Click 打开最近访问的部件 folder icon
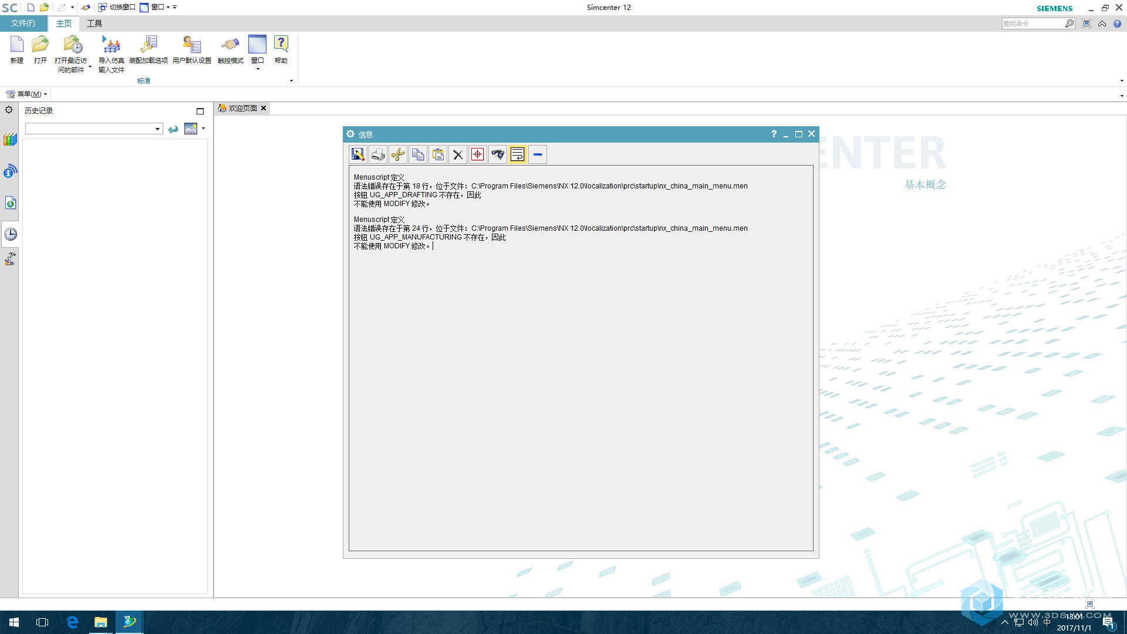This screenshot has width=1127, height=634. click(73, 45)
